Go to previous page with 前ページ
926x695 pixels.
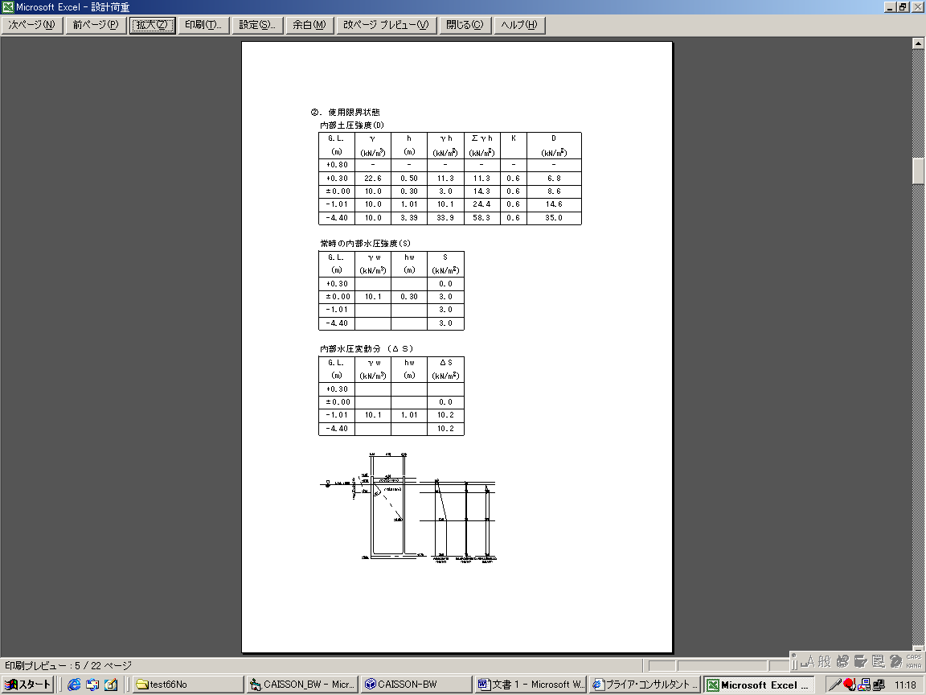click(95, 25)
